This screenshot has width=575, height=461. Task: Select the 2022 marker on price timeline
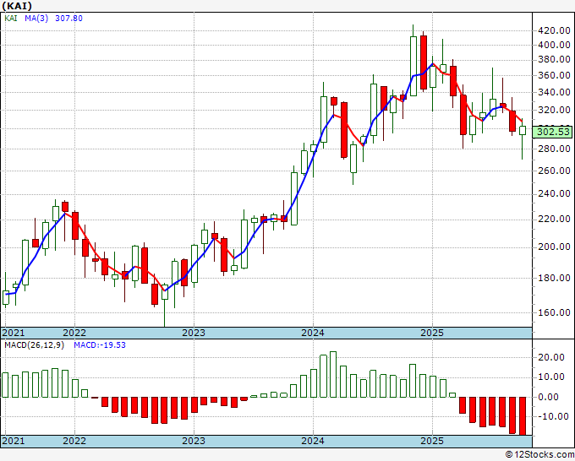(74, 333)
